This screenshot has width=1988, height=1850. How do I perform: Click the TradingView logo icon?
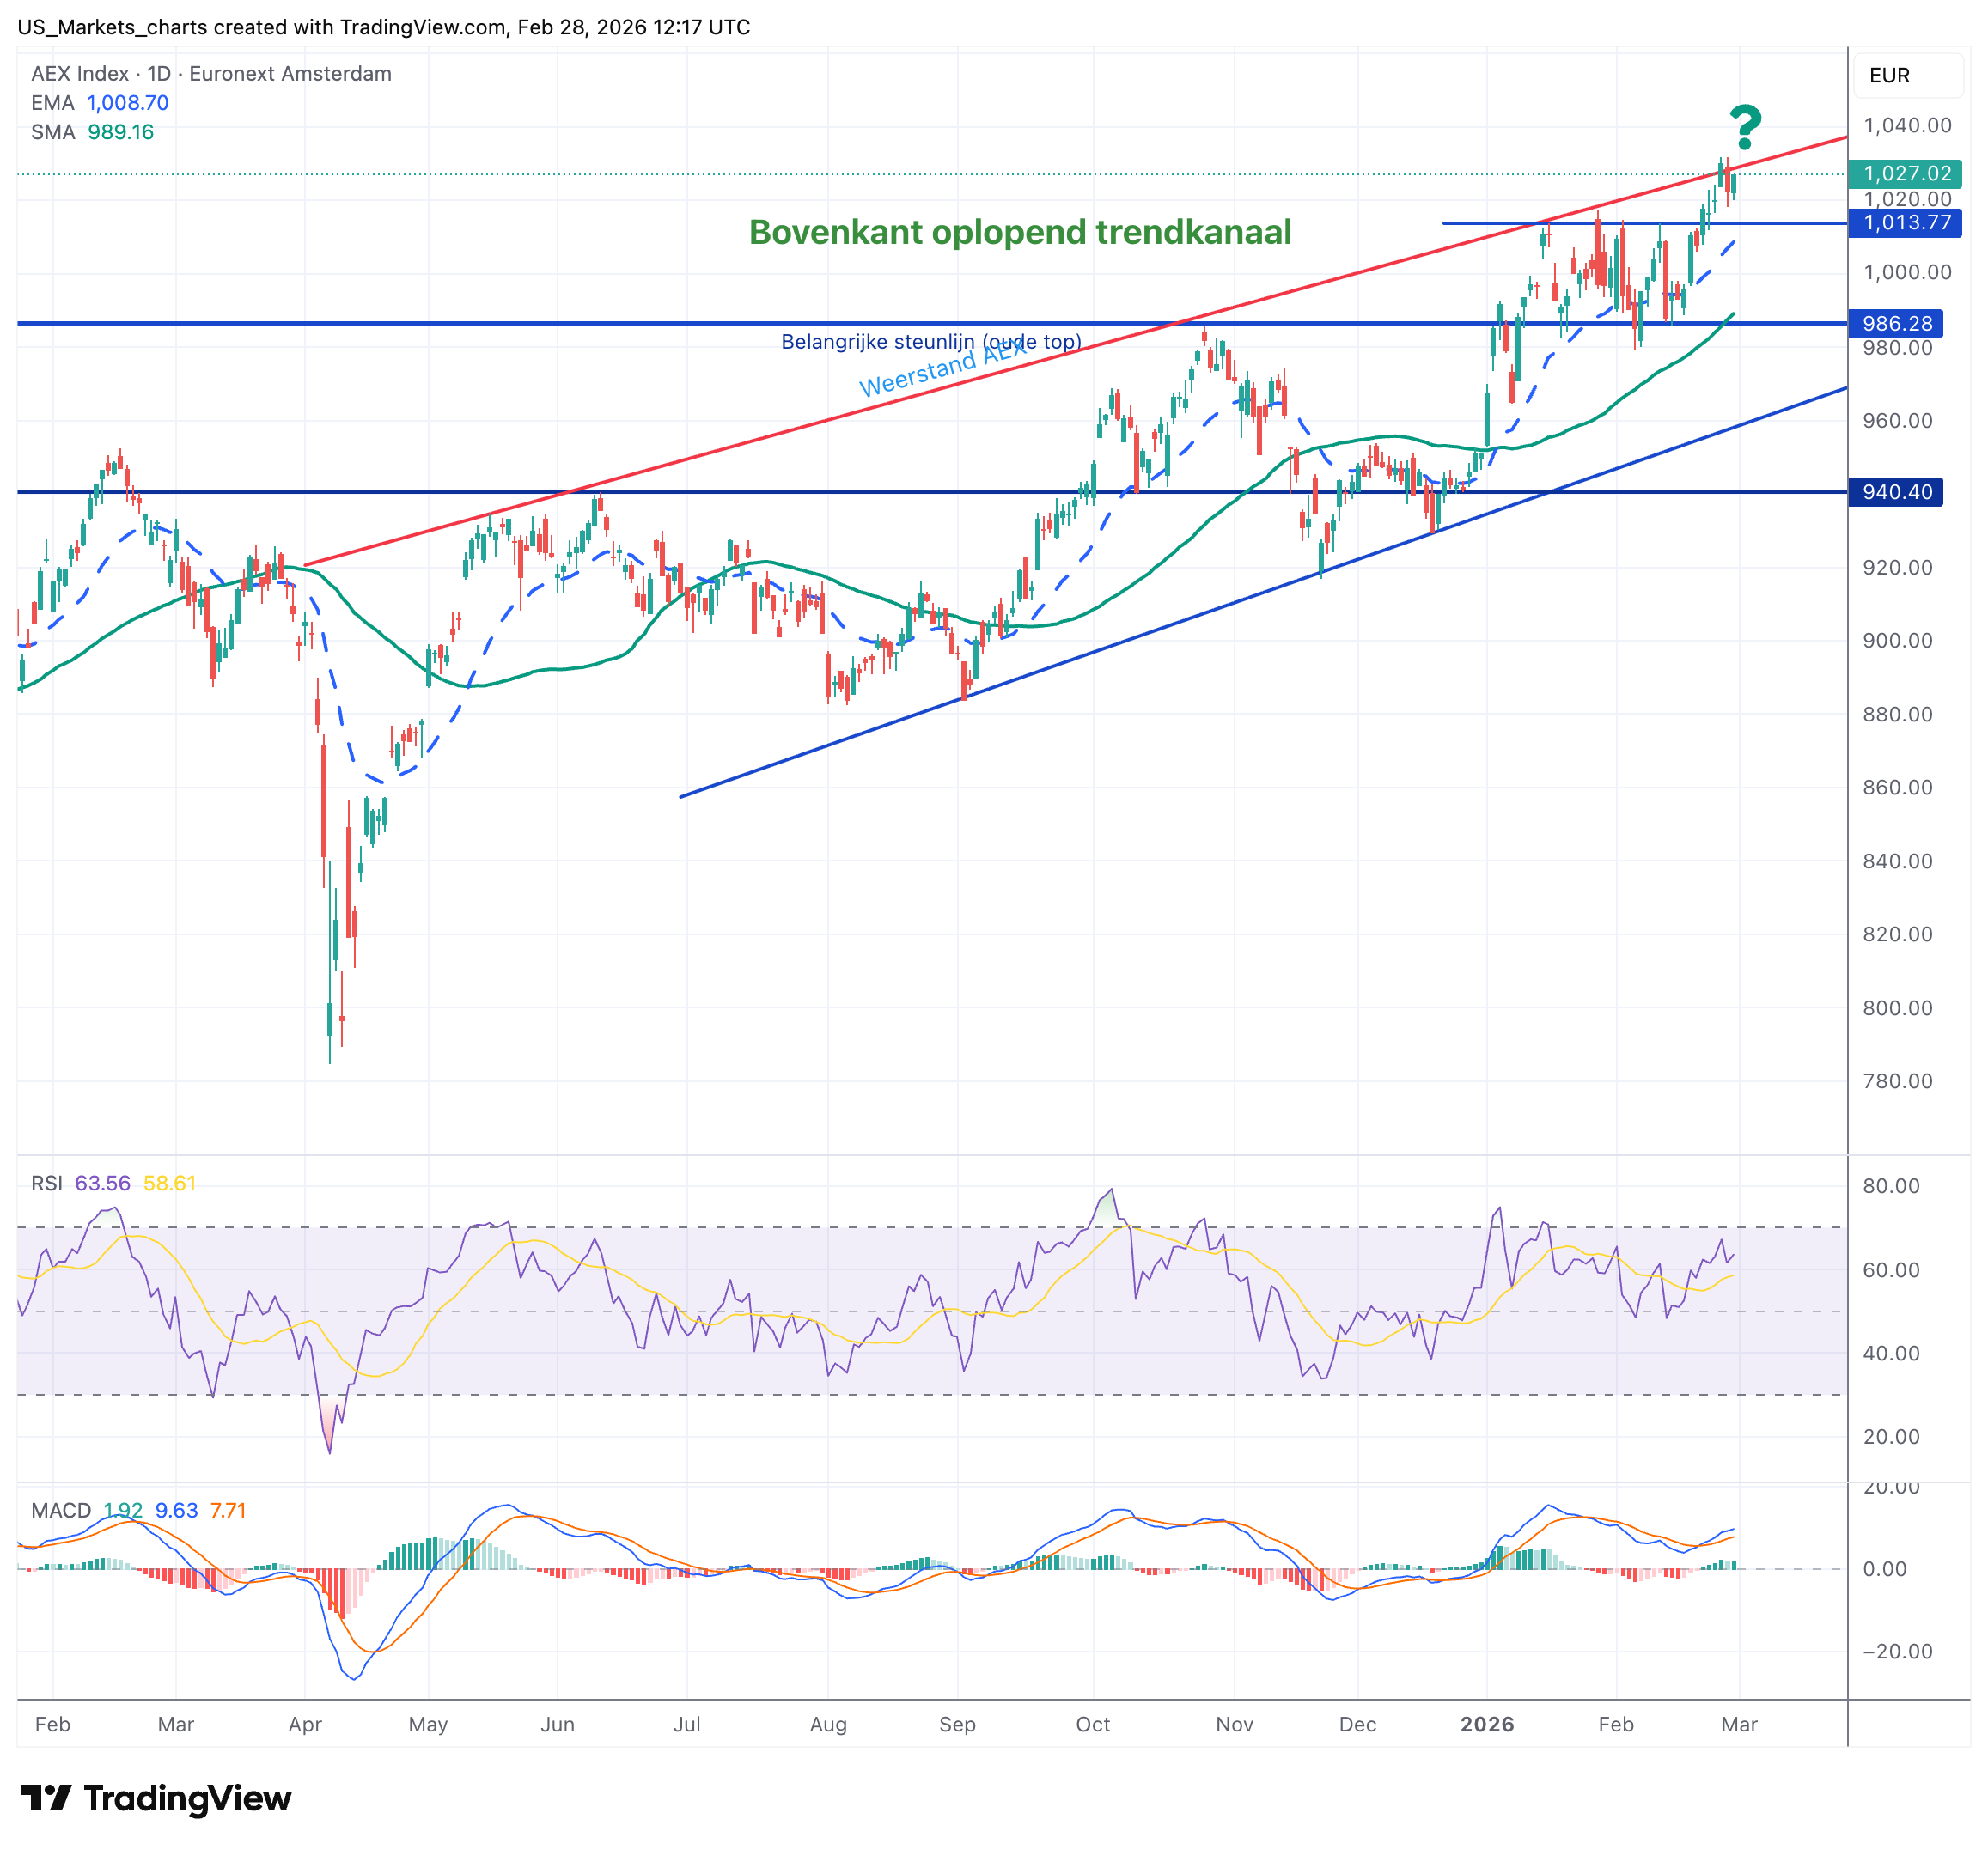pos(46,1798)
